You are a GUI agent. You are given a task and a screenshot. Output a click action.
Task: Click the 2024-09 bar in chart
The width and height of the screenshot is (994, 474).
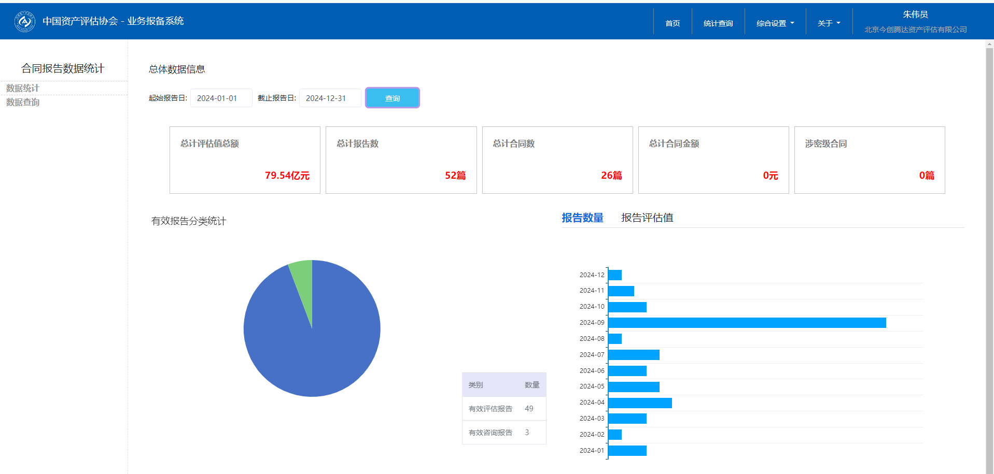tap(747, 323)
